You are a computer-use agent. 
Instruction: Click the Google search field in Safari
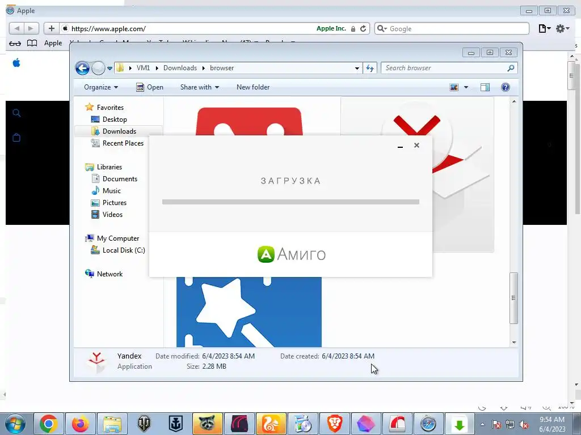pos(452,28)
